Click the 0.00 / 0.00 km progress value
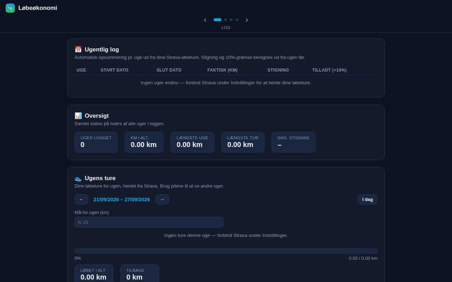452x282 pixels. click(x=363, y=258)
